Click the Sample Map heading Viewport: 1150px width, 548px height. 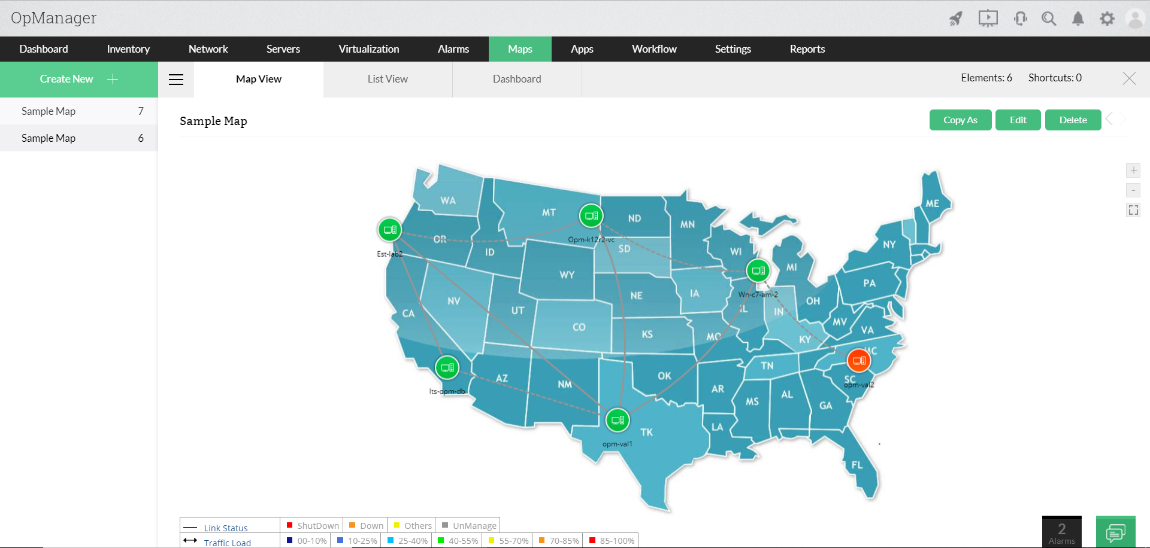click(213, 121)
